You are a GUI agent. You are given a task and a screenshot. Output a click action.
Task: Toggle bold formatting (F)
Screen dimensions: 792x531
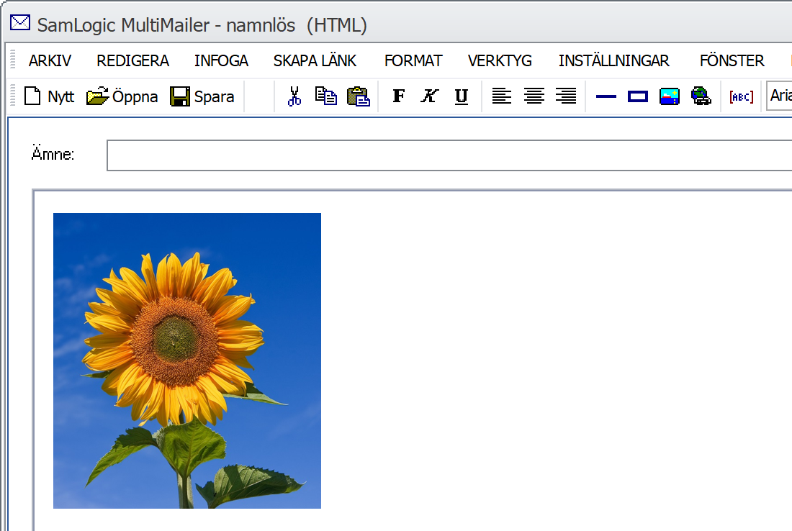399,96
